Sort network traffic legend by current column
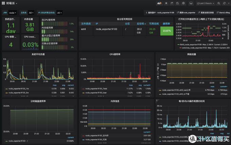The width and height of the screenshot is (231, 145). [224, 87]
